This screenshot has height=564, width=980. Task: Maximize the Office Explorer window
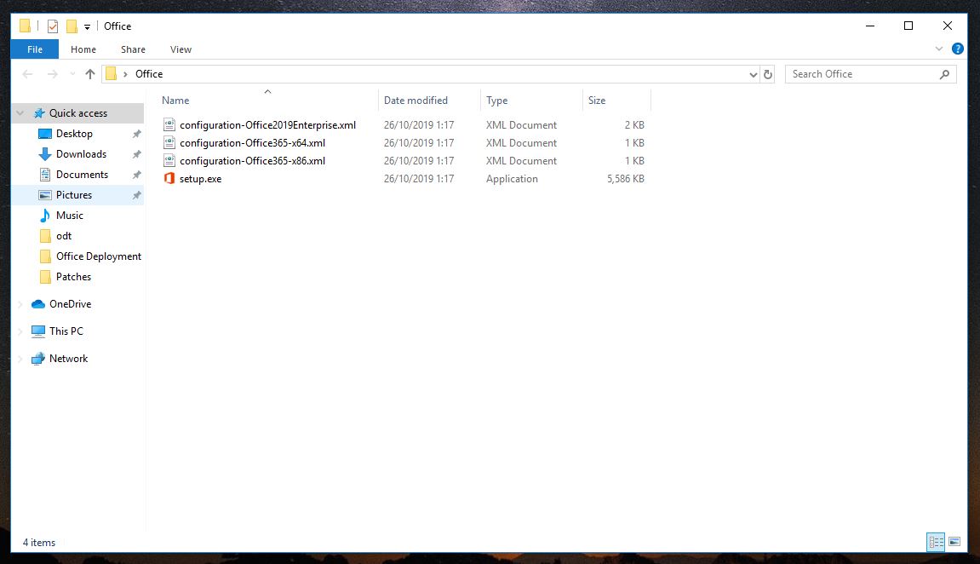click(908, 26)
